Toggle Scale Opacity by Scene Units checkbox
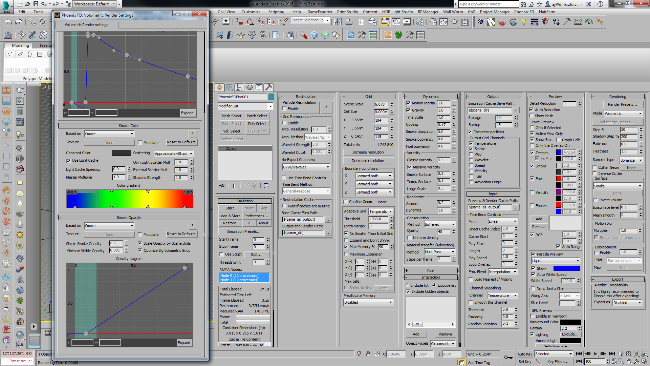This screenshot has width=650, height=366. 140,243
